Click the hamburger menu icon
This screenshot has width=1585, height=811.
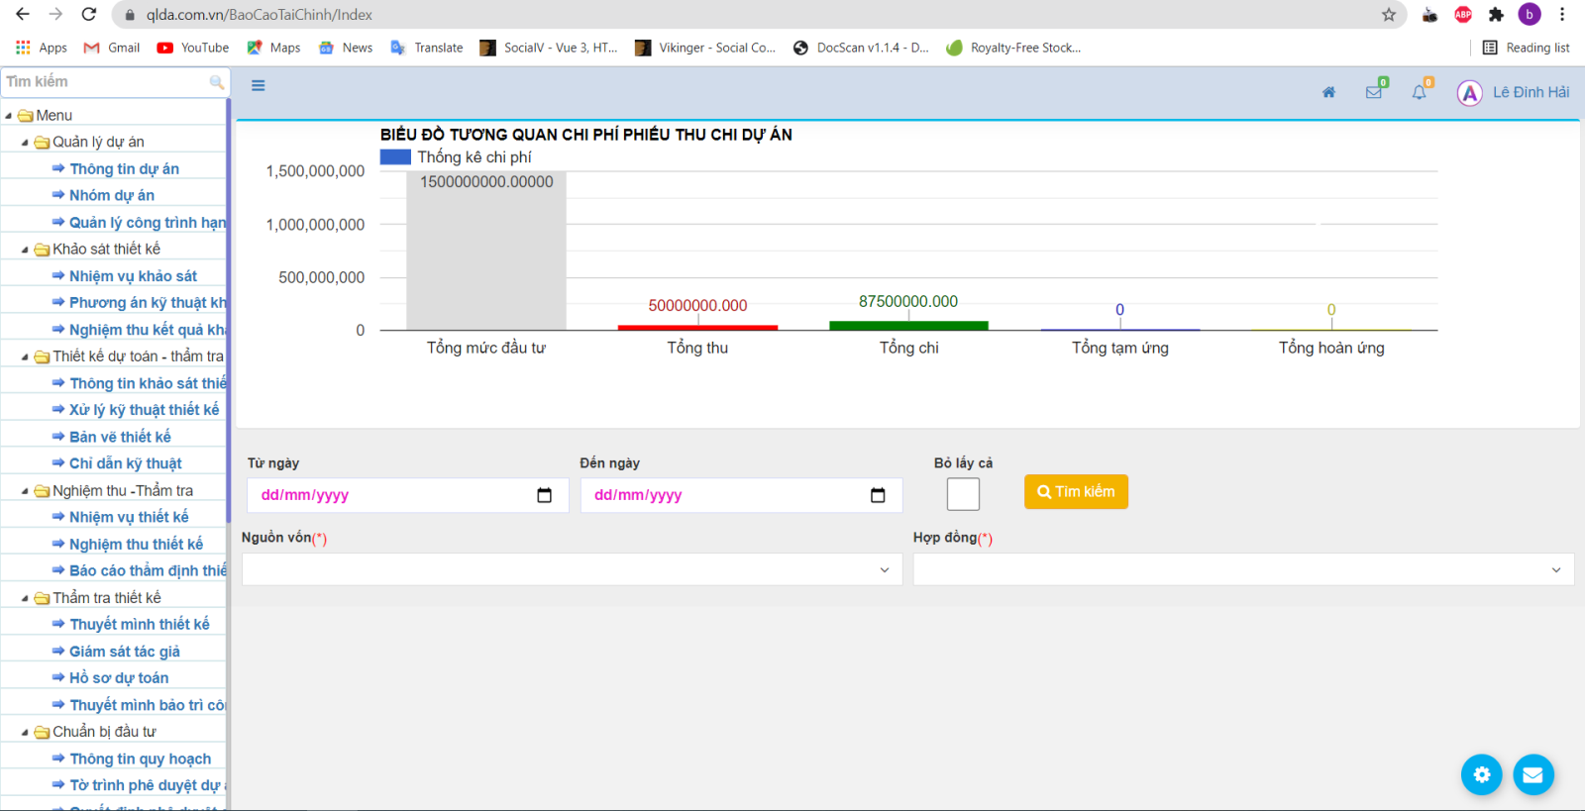point(258,86)
